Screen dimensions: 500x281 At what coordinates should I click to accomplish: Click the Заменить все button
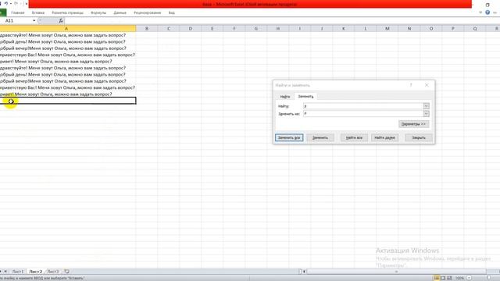[289, 137]
